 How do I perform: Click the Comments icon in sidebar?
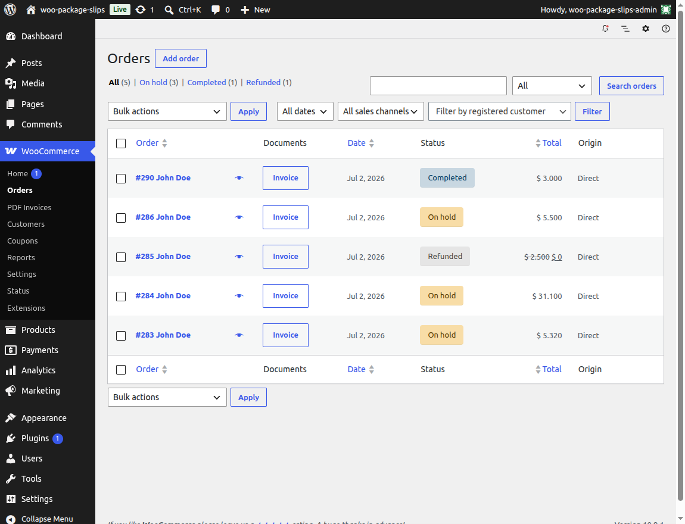coord(11,124)
